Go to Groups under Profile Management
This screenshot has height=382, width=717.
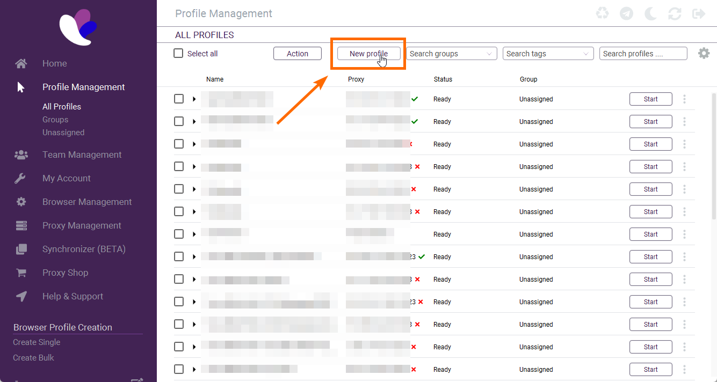[55, 120]
